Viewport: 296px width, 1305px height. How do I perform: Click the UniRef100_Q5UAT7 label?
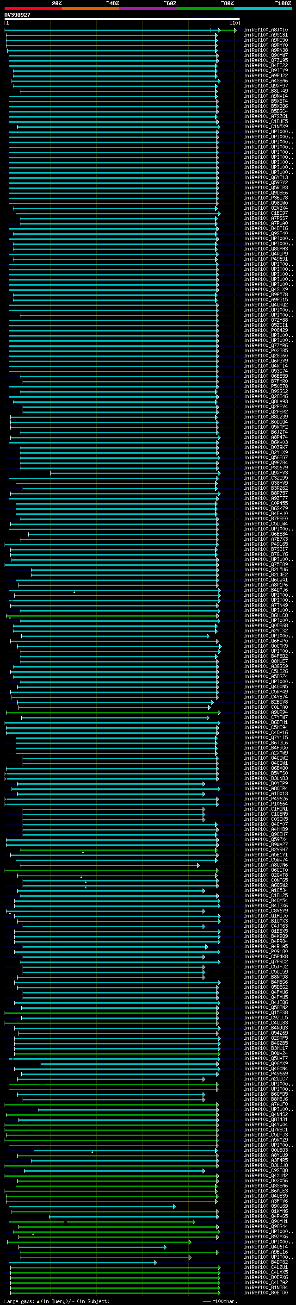[265, 1058]
